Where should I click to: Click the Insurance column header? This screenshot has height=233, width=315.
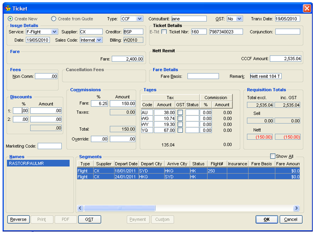point(238,164)
